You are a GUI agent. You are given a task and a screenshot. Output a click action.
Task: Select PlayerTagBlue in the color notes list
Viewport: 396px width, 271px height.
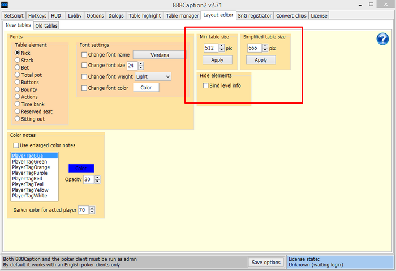(35, 156)
